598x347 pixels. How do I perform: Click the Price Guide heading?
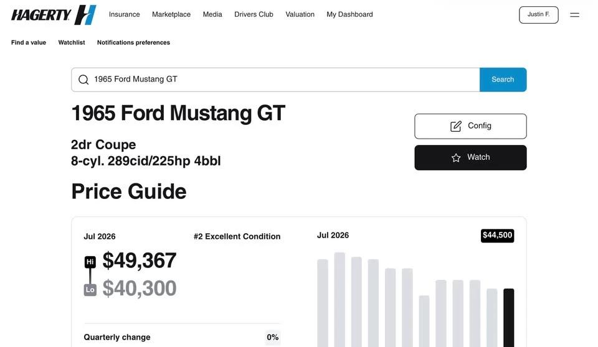pos(129,192)
